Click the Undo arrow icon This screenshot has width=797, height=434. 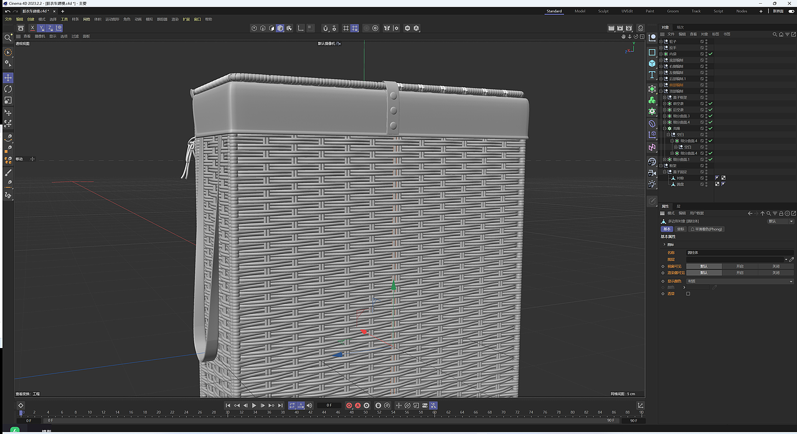tap(7, 11)
